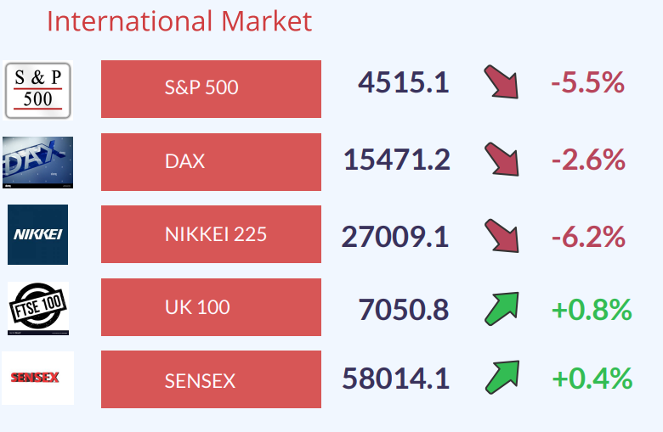
Task: Click the DAX logo icon
Action: pyautogui.click(x=37, y=162)
